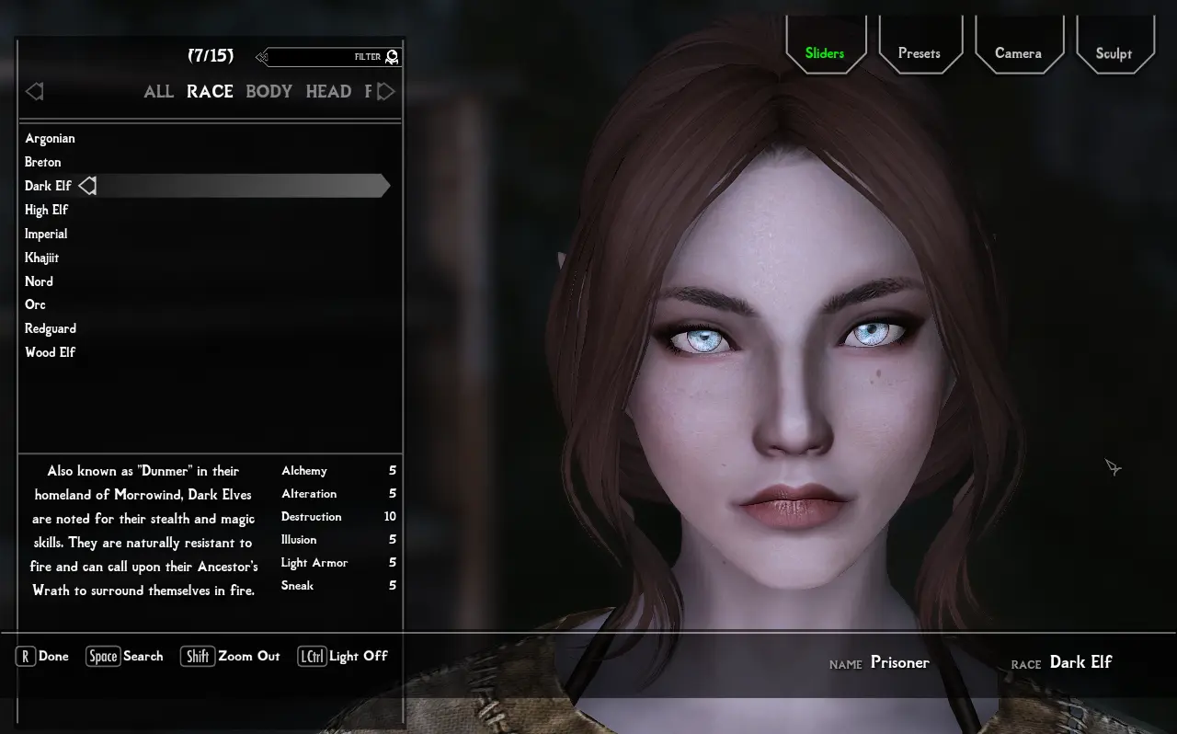Click the Alchemy skill bonus row
This screenshot has width=1177, height=734.
338,470
